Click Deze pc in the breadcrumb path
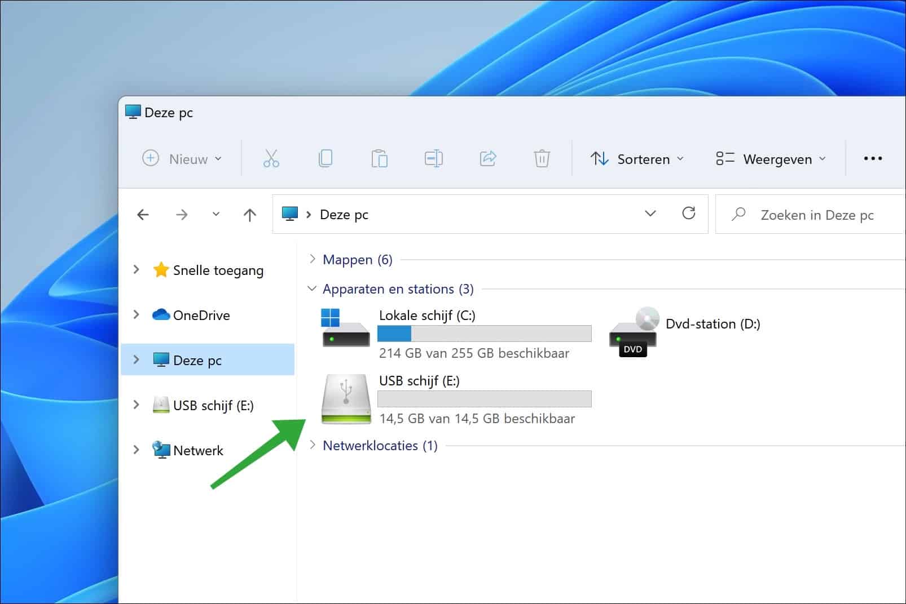This screenshot has height=604, width=906. [344, 214]
